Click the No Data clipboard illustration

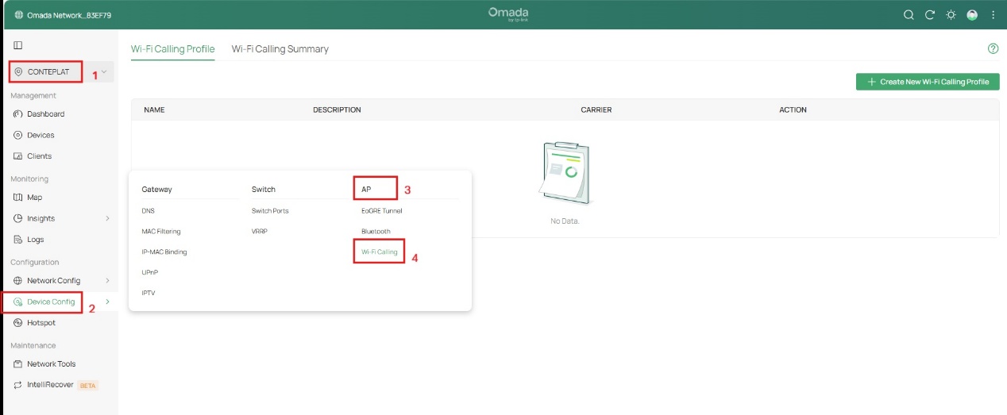click(565, 175)
